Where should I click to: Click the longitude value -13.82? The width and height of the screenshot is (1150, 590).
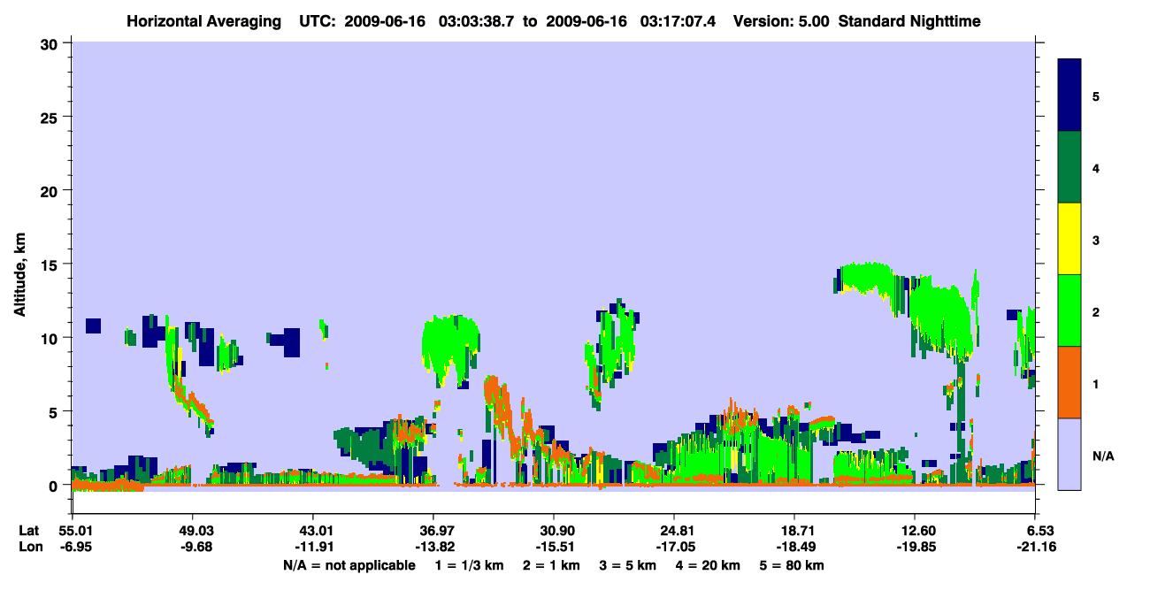(x=433, y=547)
